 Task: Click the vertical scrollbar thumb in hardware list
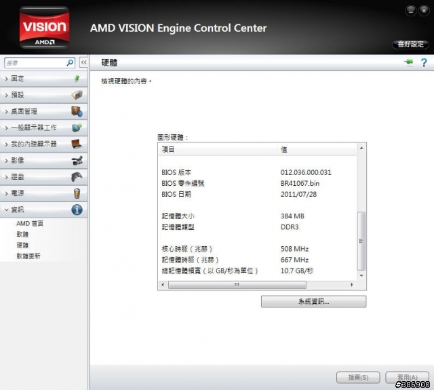point(361,241)
